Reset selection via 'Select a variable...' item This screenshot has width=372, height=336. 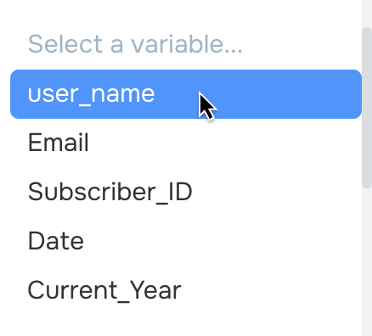pyautogui.click(x=186, y=44)
